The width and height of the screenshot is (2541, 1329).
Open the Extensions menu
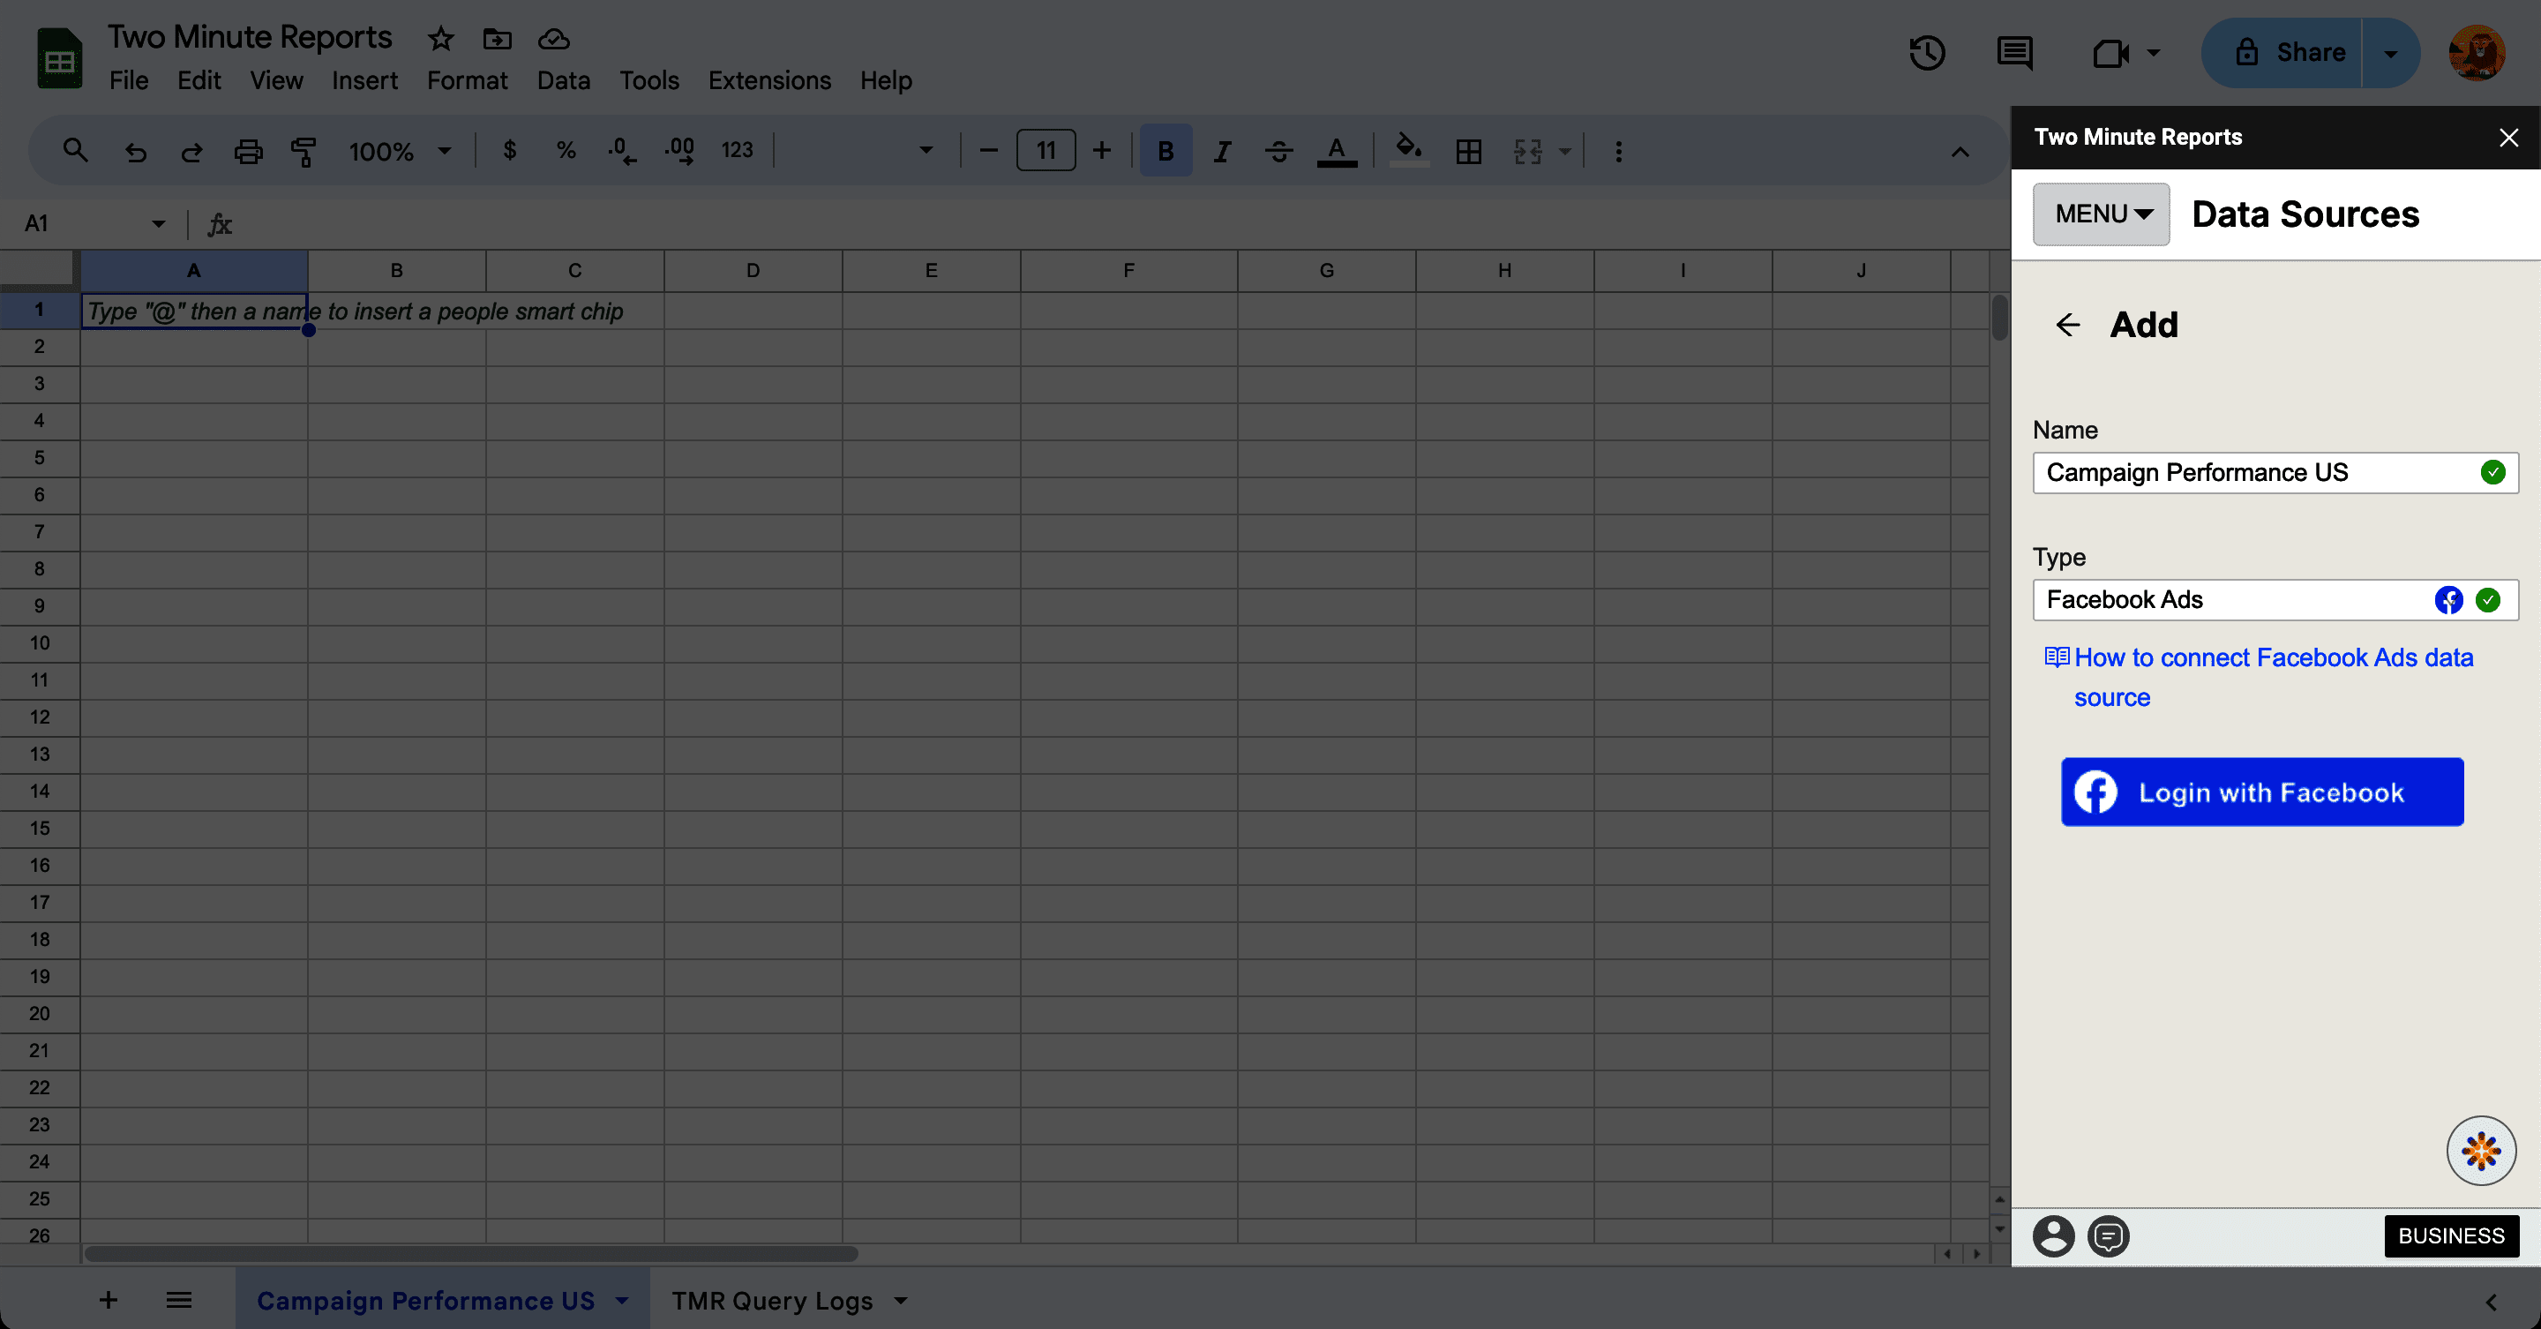click(x=769, y=80)
